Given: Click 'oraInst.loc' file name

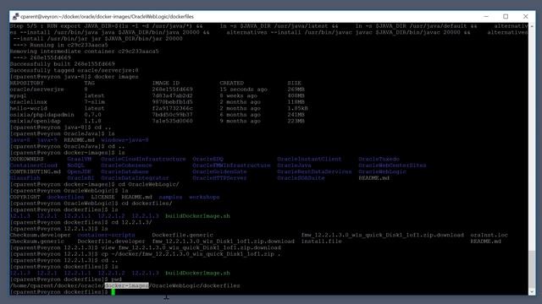Looking at the screenshot, I should (489, 235).
